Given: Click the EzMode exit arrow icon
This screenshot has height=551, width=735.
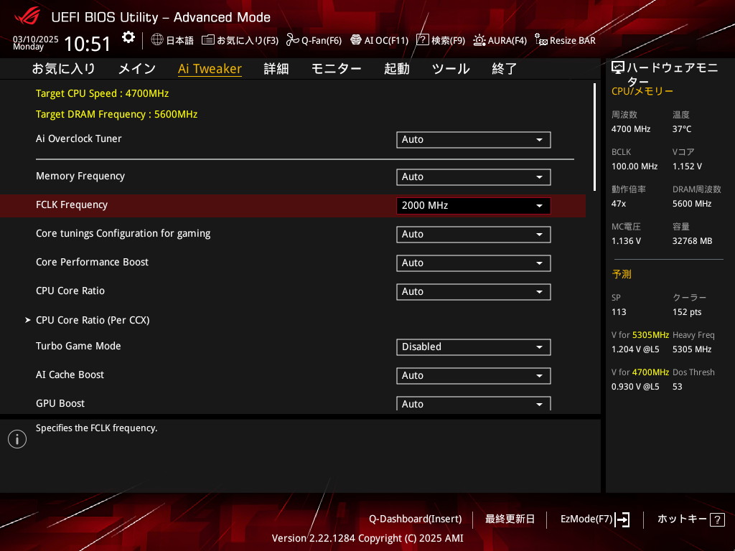Looking at the screenshot, I should (622, 519).
